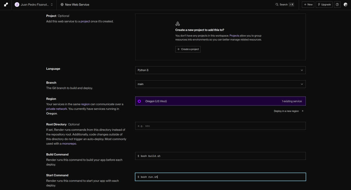Follow the 'project' link in Project description
This screenshot has width=351, height=190.
coord(85,21)
